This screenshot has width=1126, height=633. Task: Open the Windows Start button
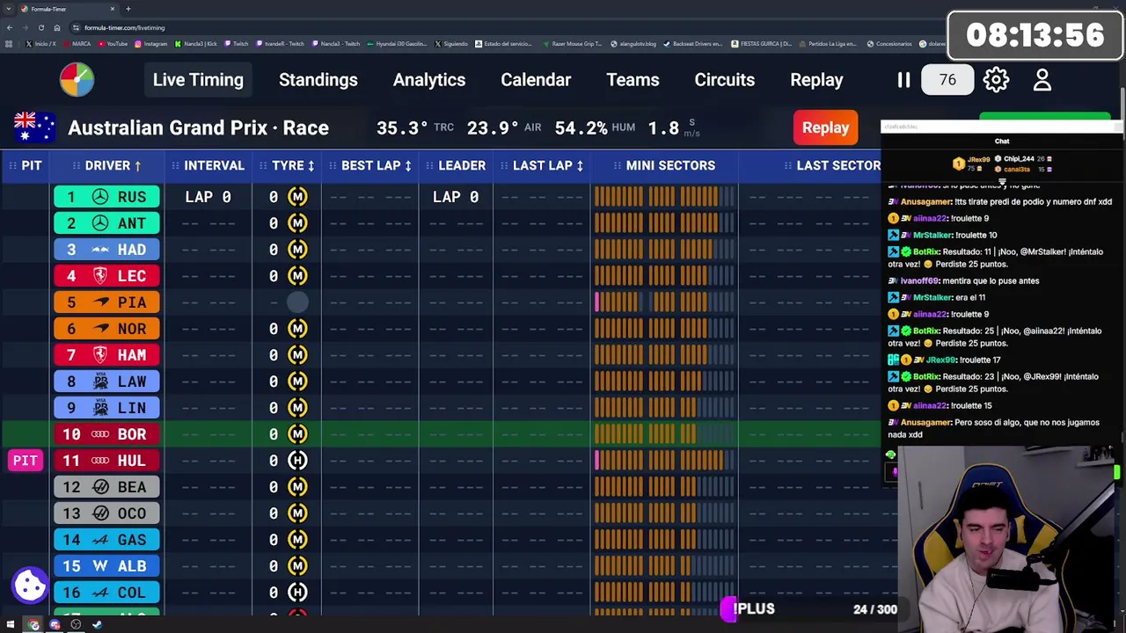11,625
